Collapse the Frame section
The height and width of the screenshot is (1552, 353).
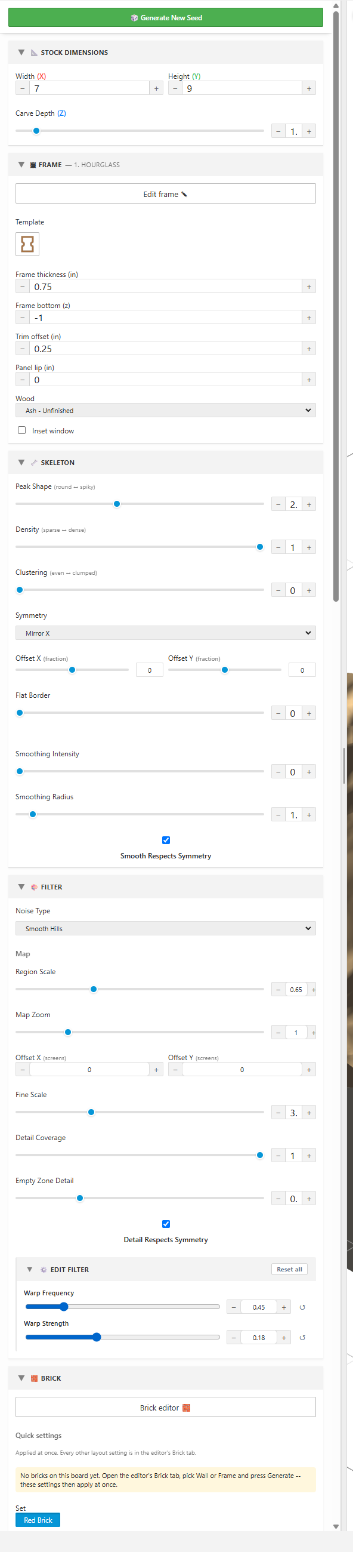point(21,165)
